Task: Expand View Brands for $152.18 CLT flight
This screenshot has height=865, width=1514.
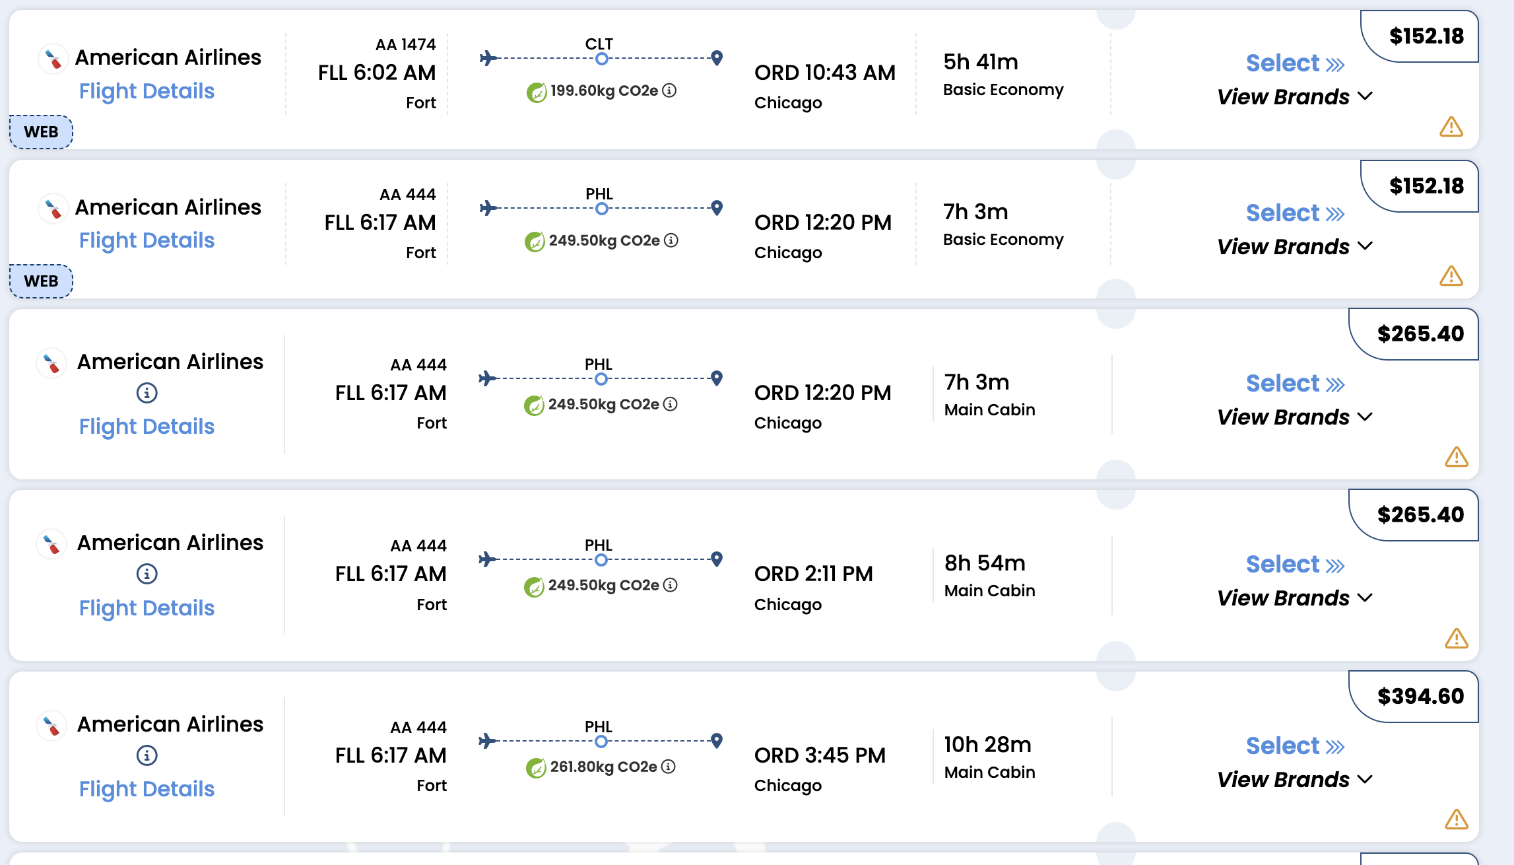Action: pyautogui.click(x=1295, y=96)
